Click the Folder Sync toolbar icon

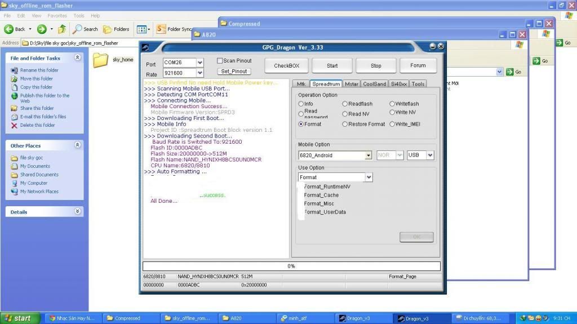(161, 29)
